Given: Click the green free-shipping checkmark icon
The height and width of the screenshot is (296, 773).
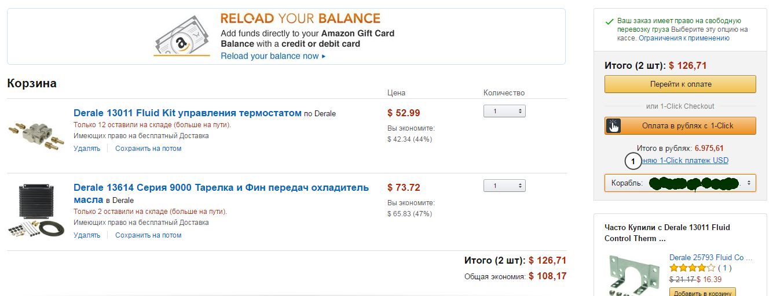Looking at the screenshot, I should tap(609, 22).
